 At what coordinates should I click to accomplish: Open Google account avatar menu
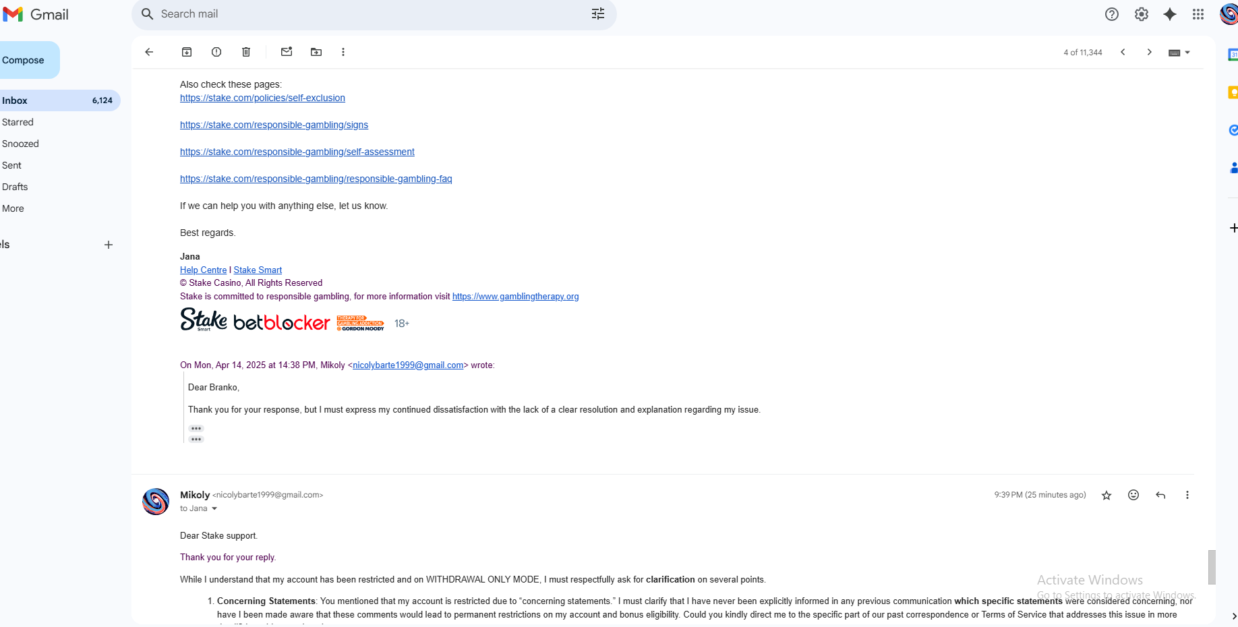(1229, 14)
